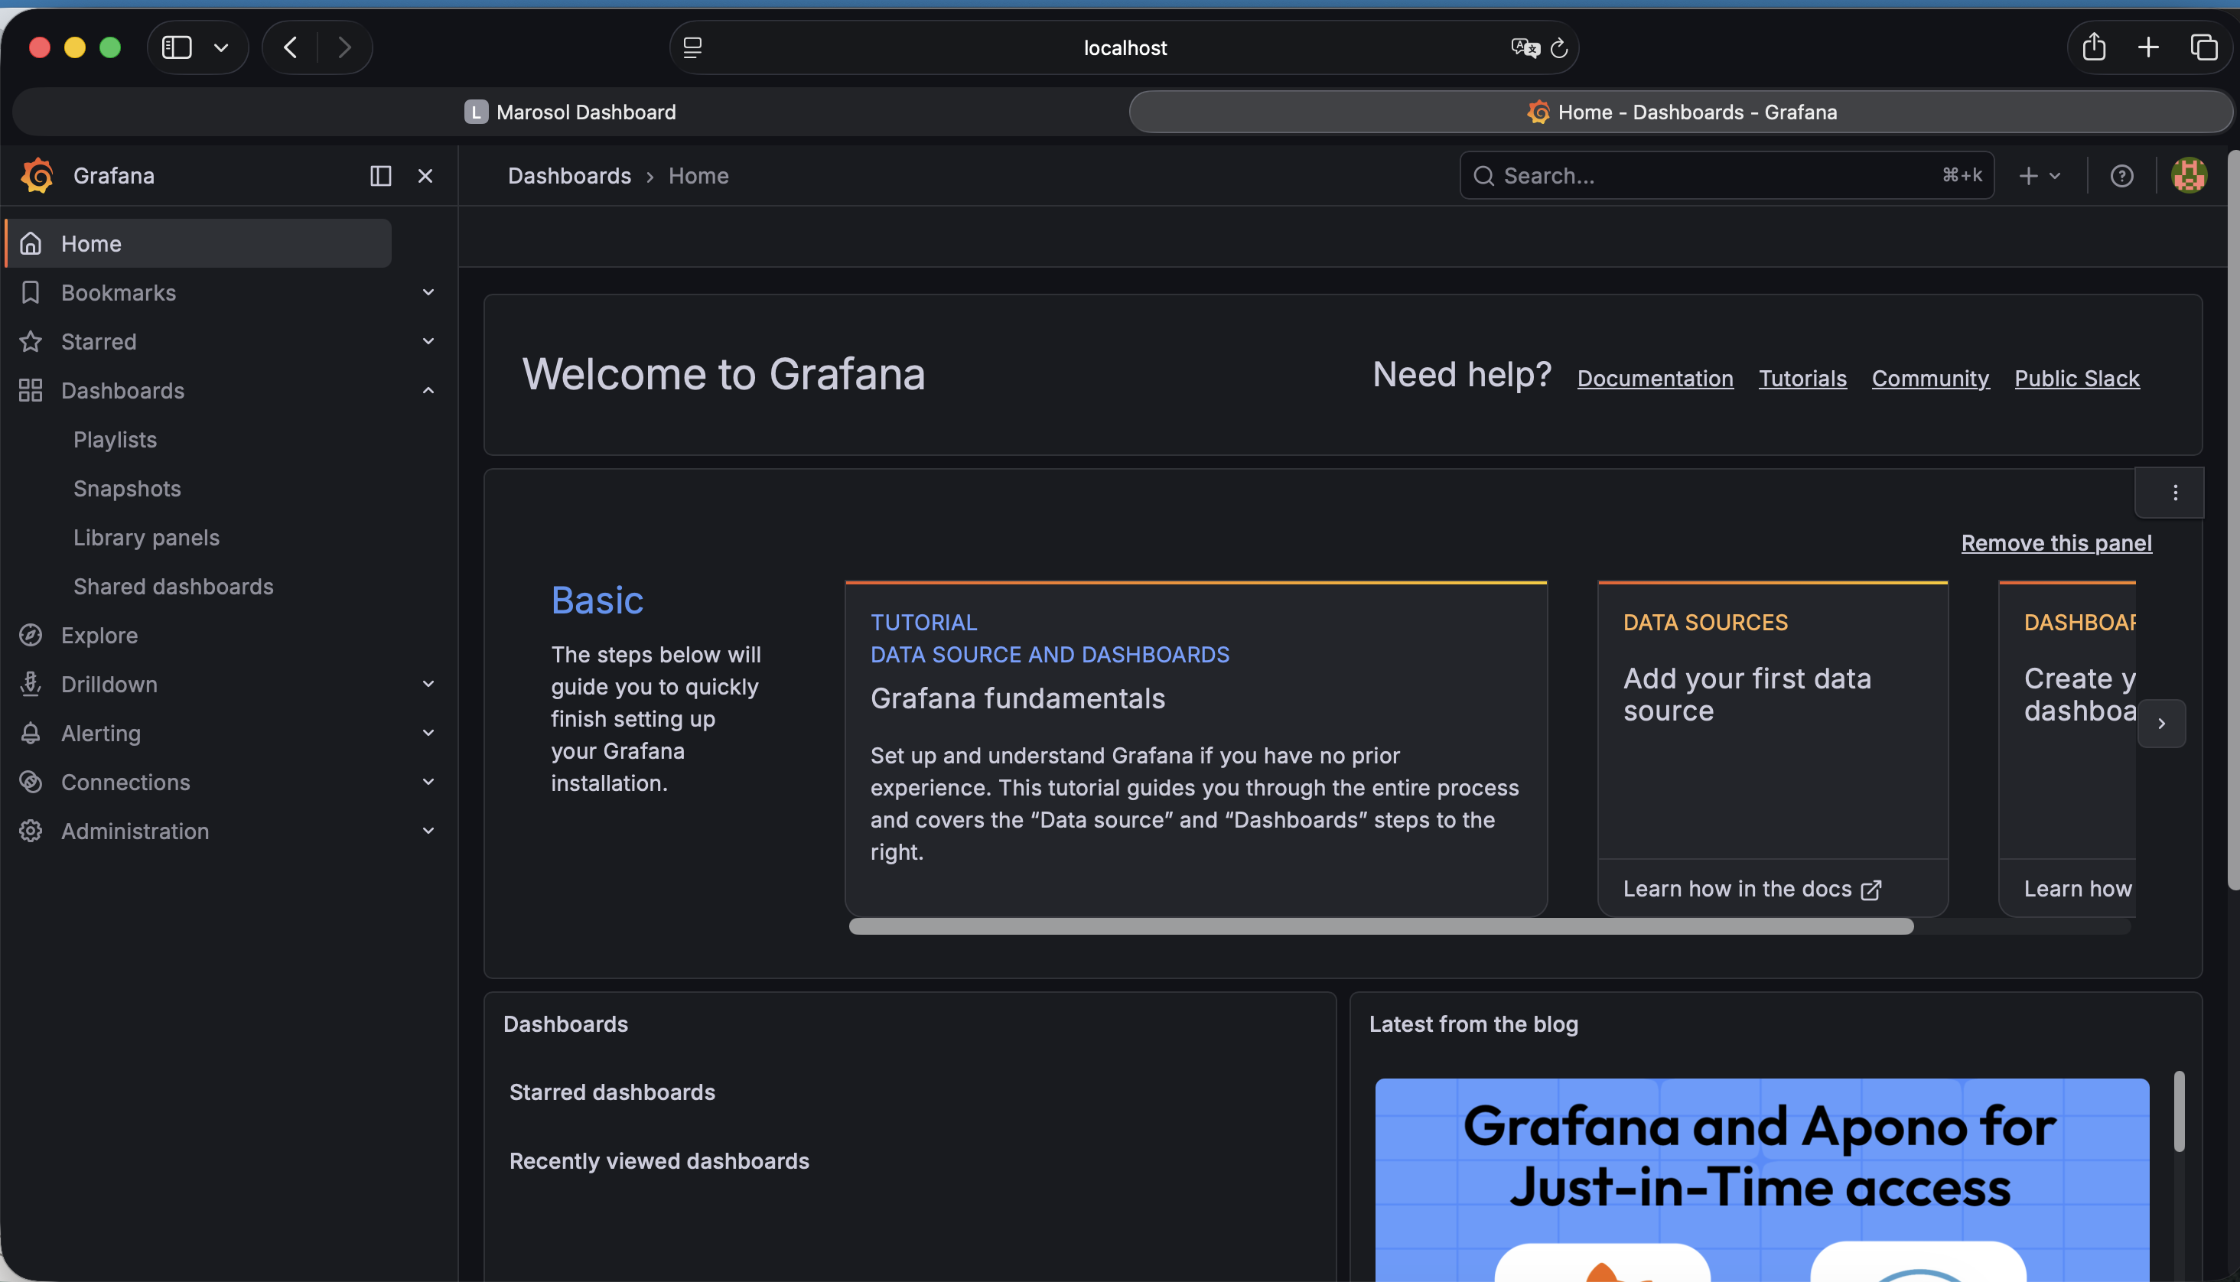This screenshot has height=1282, width=2240.
Task: Open the Documentation link
Action: 1655,379
